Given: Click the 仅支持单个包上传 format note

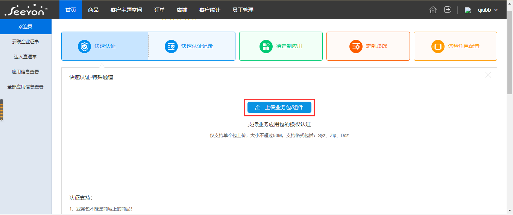Looking at the screenshot, I should click(x=279, y=136).
